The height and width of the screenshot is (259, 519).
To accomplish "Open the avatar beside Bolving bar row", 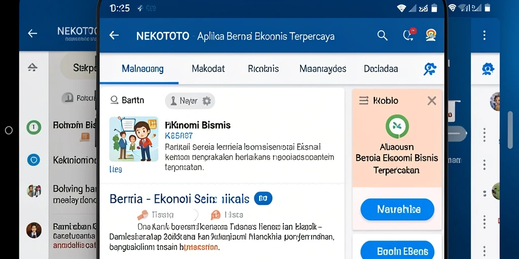I will 34,191.
